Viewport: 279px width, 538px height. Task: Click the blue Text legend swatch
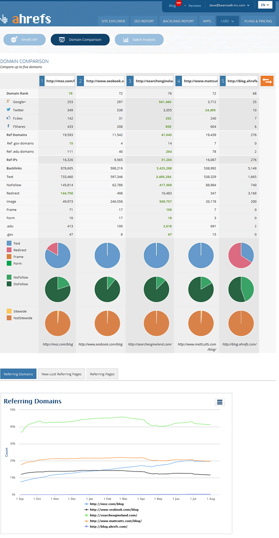(9, 243)
